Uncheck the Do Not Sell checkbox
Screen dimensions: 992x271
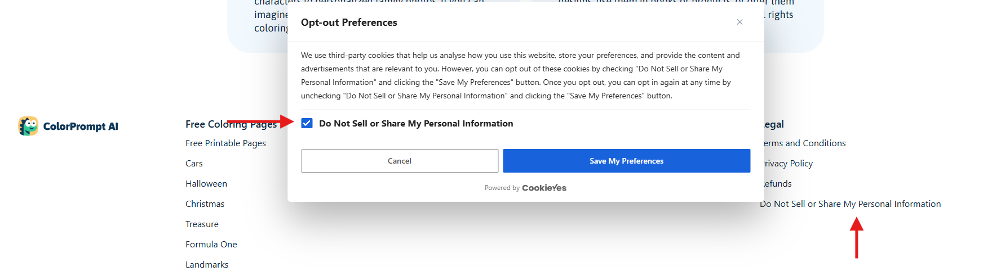tap(307, 123)
